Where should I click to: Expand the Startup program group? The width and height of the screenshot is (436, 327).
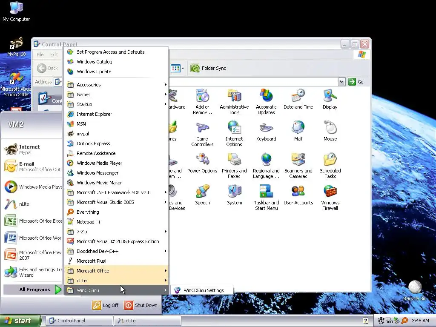[x=116, y=104]
